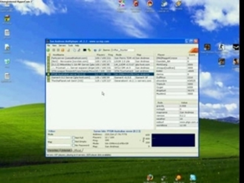This screenshot has height=183, width=244.
Task: Click the orange Refresh Server toolbar icon
Action: pyautogui.click(x=63, y=50)
